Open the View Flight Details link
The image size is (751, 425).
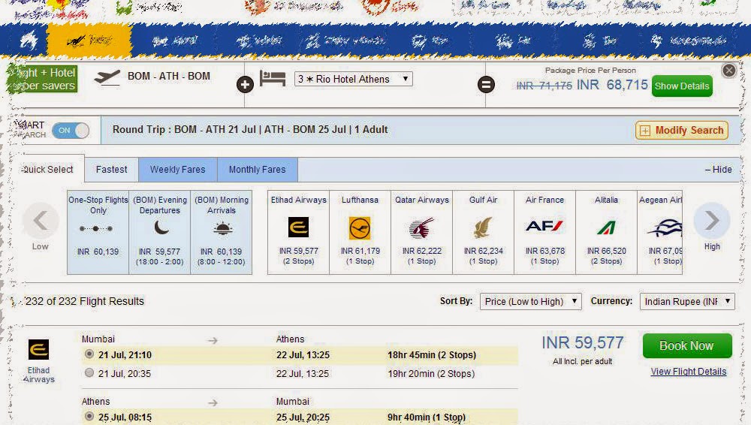pyautogui.click(x=688, y=372)
